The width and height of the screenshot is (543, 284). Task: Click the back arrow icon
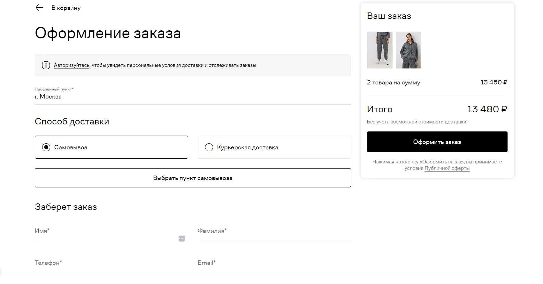pyautogui.click(x=39, y=8)
